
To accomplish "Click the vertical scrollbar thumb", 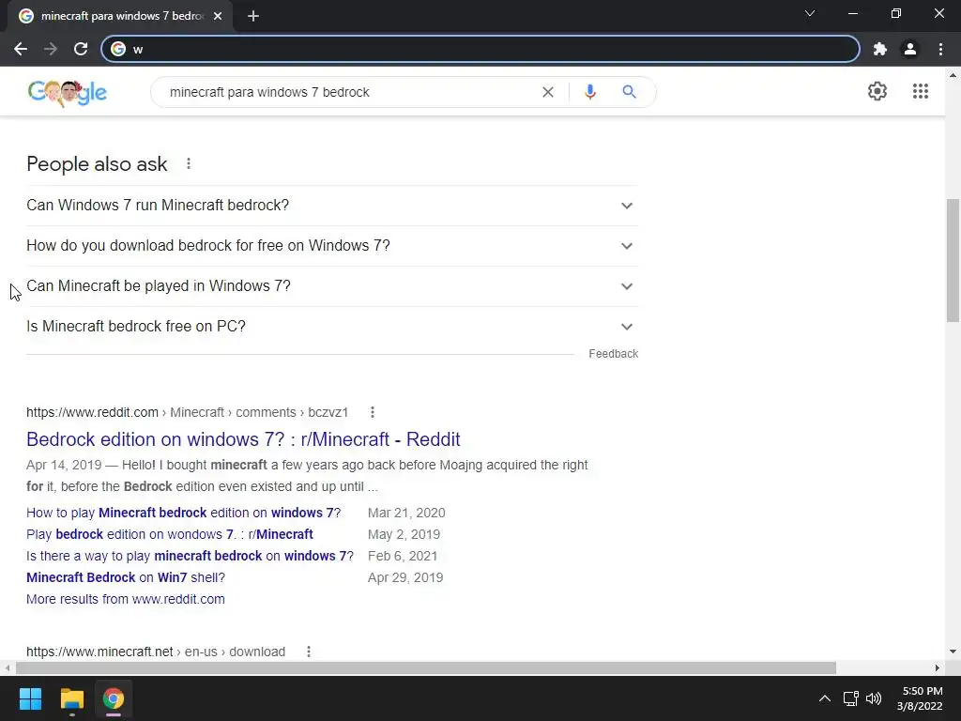I will pos(953,260).
